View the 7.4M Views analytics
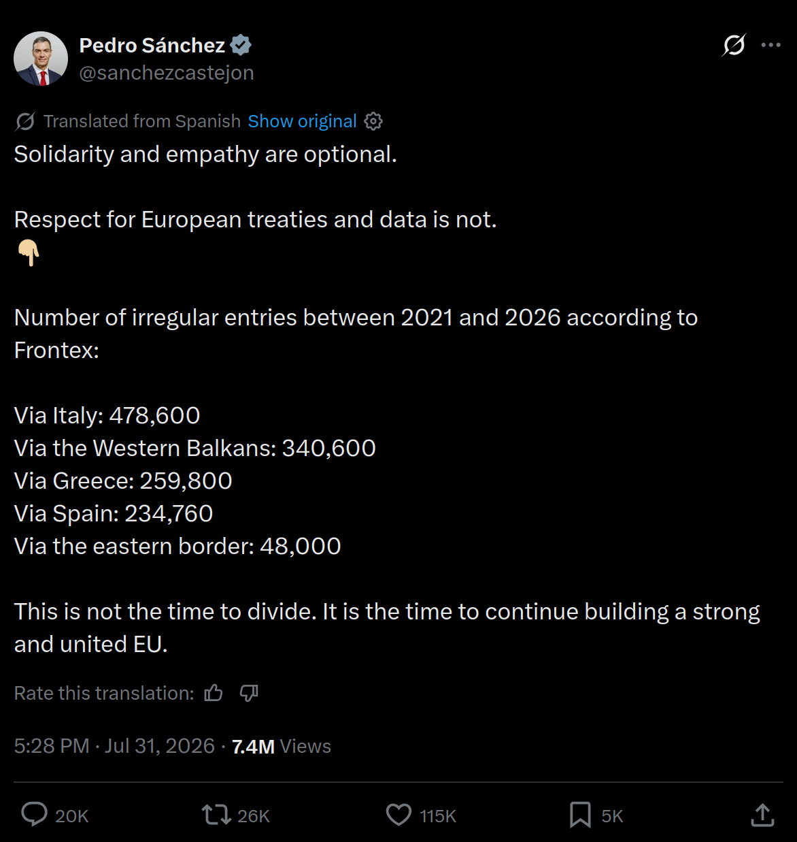The image size is (797, 842). (282, 746)
